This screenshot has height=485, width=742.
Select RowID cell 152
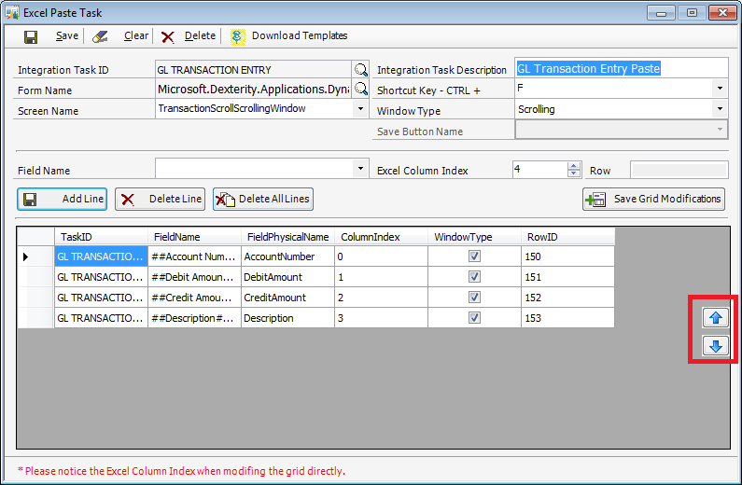[567, 298]
